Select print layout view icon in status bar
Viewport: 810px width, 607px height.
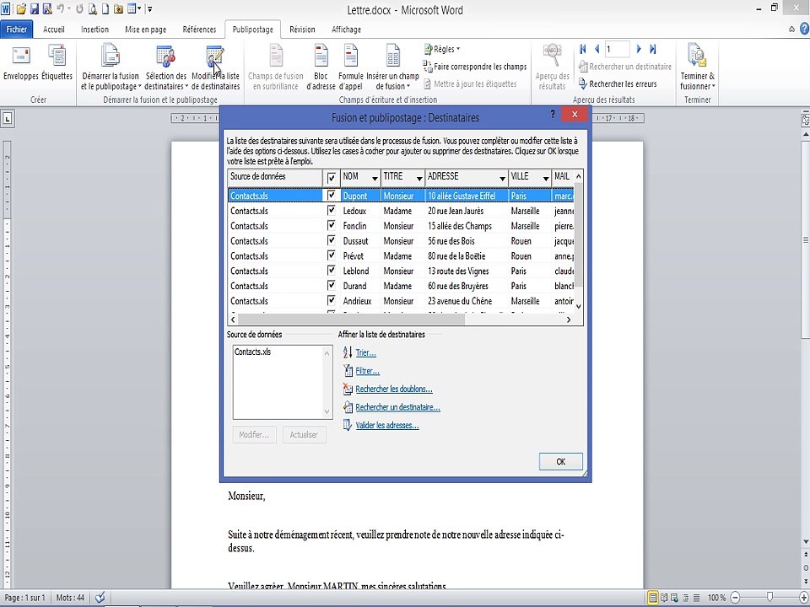click(653, 598)
